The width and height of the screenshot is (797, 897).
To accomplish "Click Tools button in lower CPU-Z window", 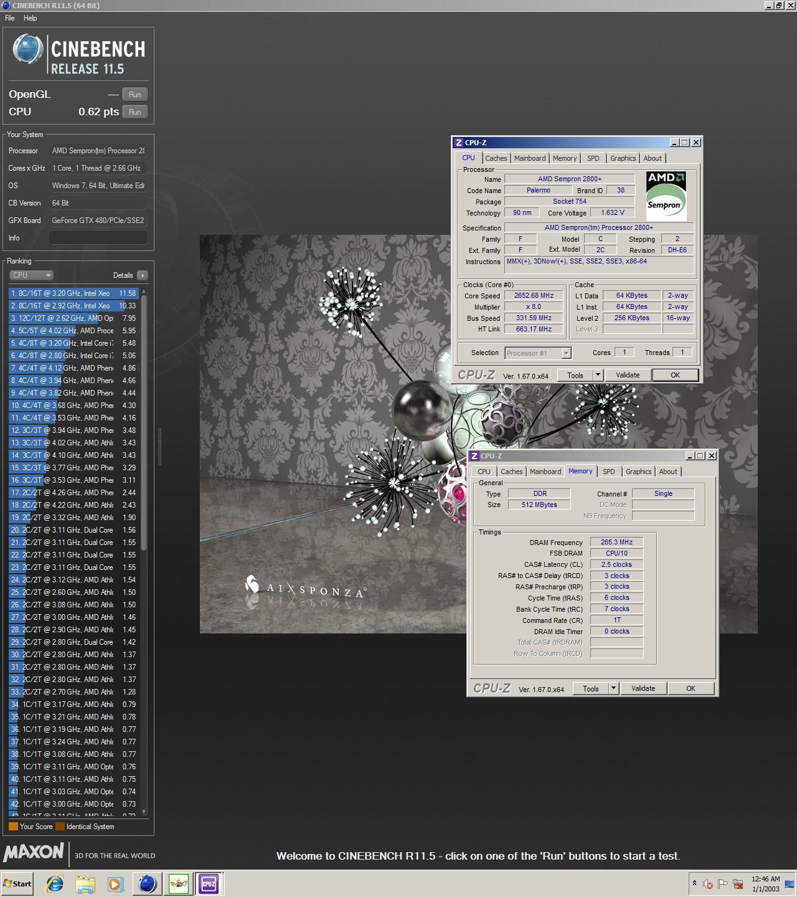I will (591, 688).
